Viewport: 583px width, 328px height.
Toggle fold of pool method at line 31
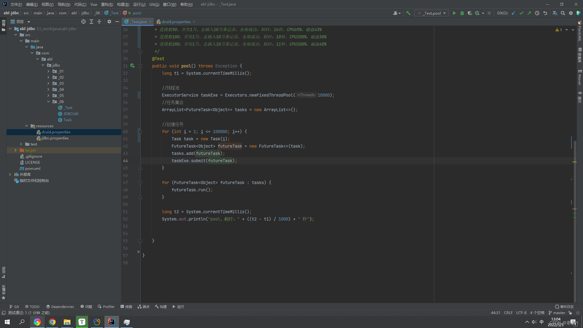(140, 66)
